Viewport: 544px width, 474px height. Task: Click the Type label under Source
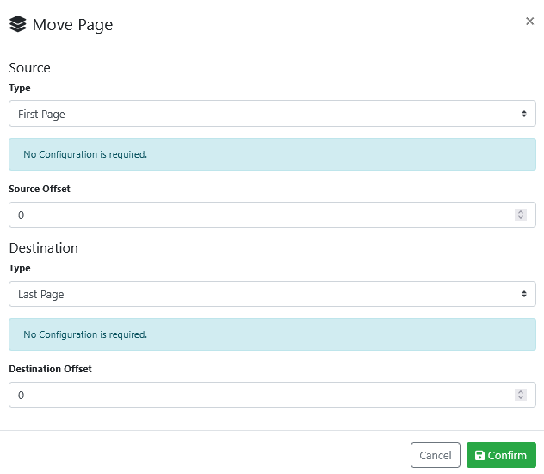[x=20, y=88]
